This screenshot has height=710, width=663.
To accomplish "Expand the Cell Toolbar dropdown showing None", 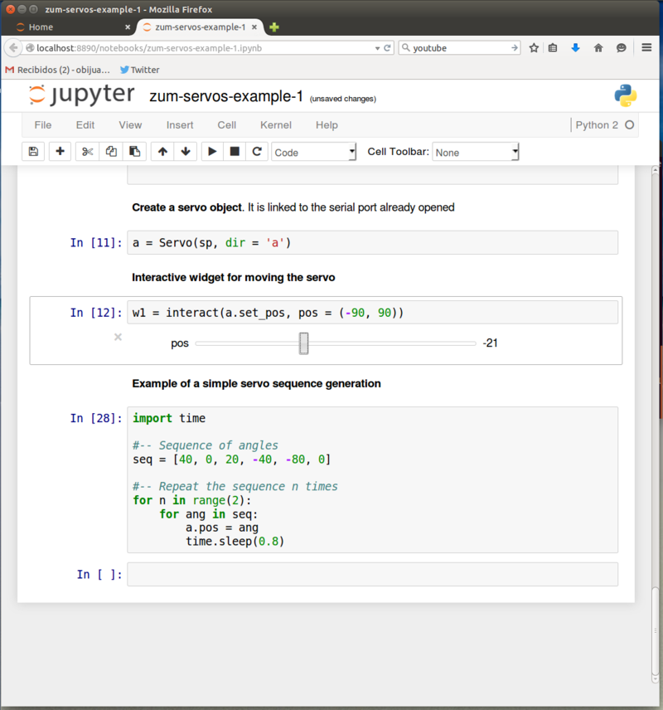I will pos(476,153).
